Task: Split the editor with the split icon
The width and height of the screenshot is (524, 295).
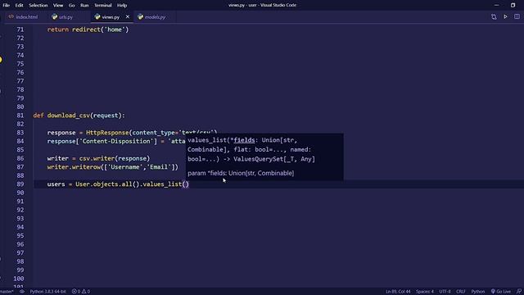Action: point(517,16)
